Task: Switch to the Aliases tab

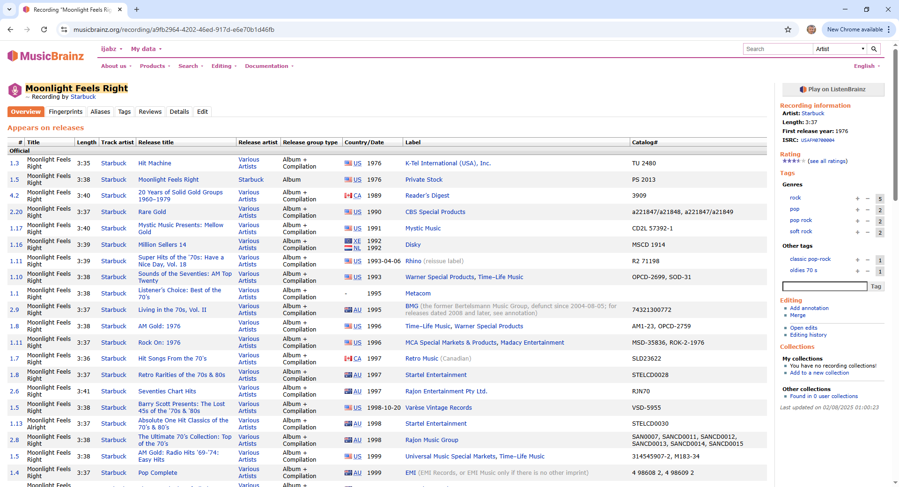Action: point(100,112)
